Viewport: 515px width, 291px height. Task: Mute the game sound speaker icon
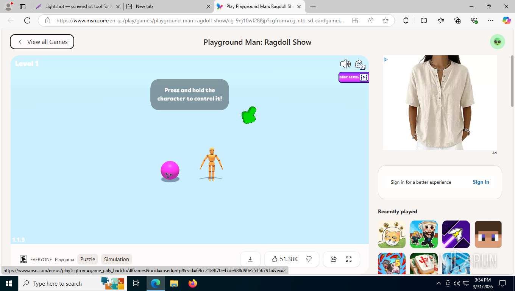pos(345,64)
